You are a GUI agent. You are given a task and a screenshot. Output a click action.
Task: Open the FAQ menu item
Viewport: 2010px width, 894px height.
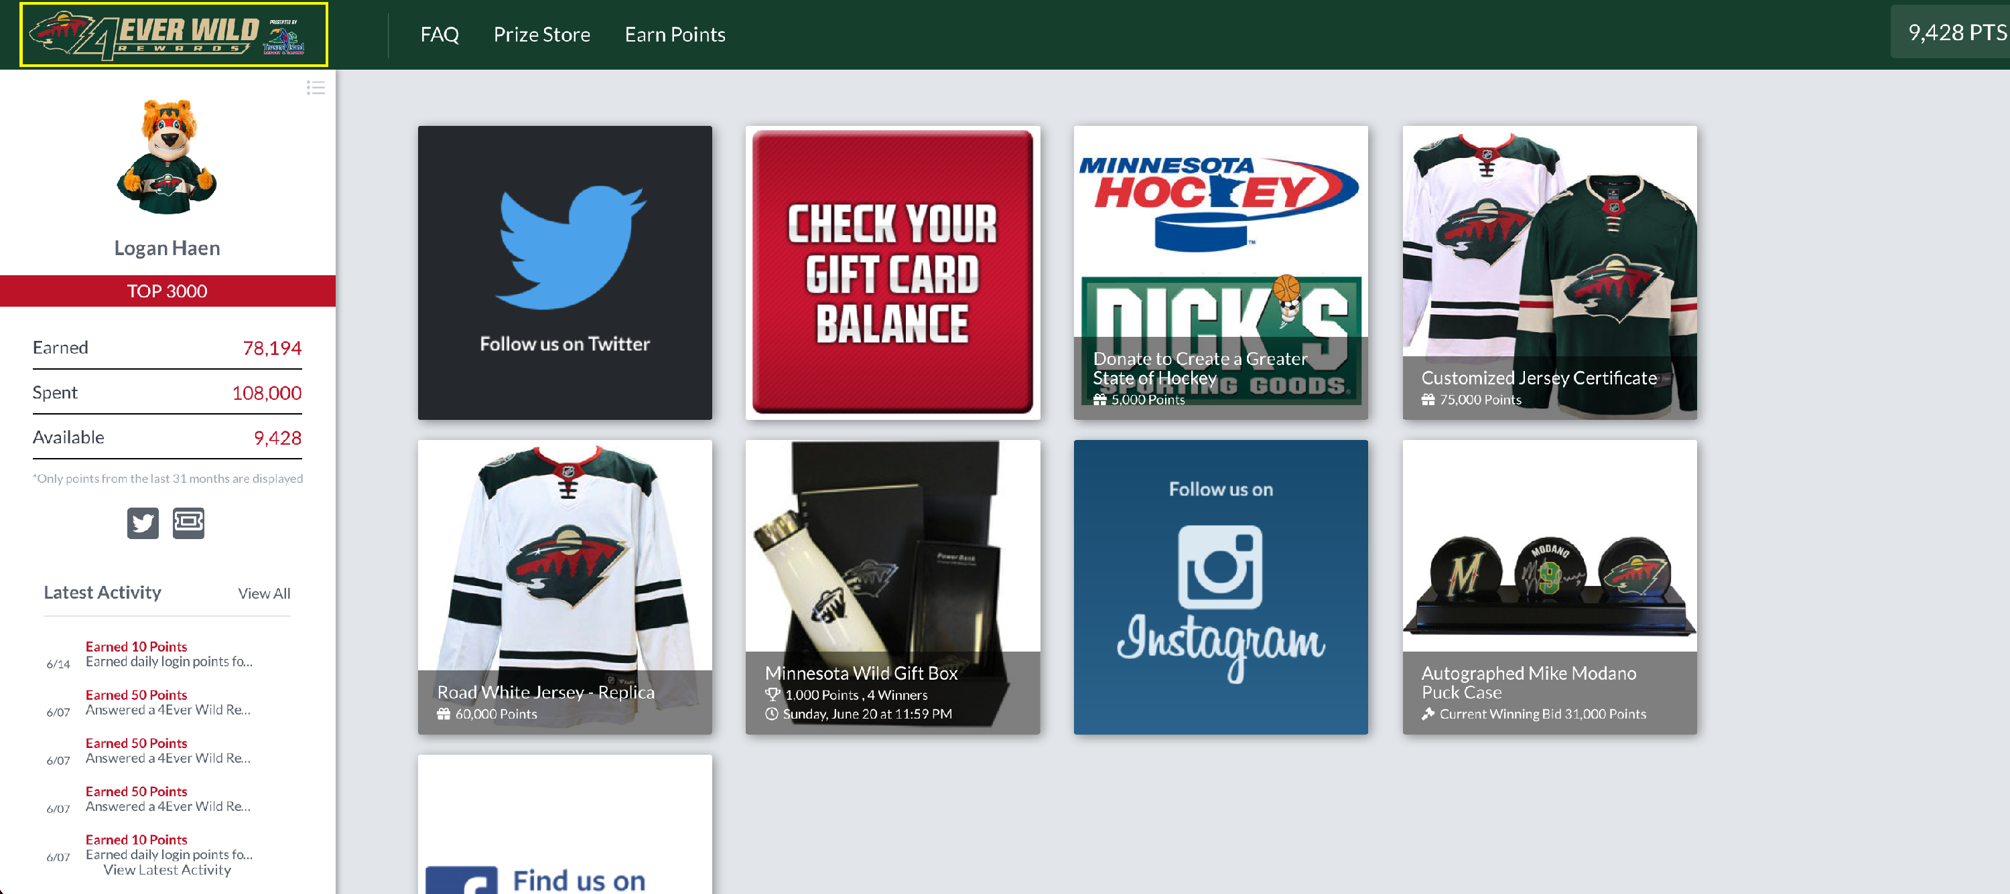point(440,34)
